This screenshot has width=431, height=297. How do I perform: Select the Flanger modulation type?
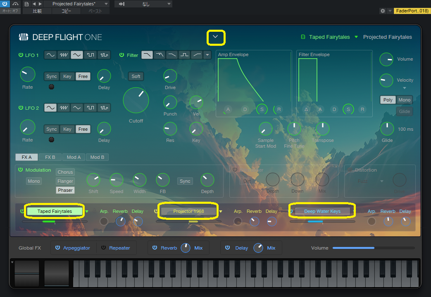click(x=65, y=181)
